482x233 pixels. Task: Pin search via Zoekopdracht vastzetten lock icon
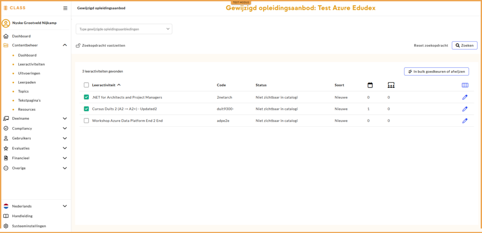point(78,46)
